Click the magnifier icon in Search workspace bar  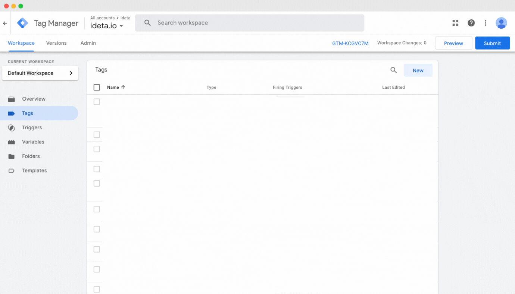(148, 23)
